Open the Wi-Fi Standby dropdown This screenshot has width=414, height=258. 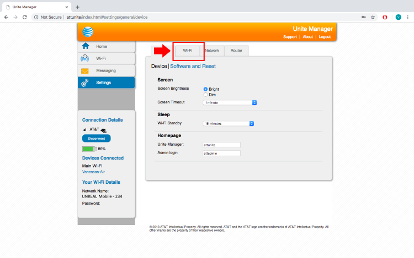(x=229, y=123)
